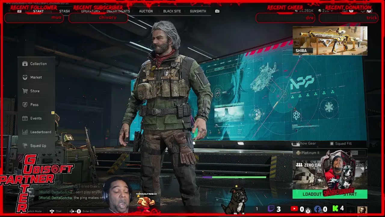Open Leaderboard in the side menu
385x217 pixels.
tap(41, 132)
